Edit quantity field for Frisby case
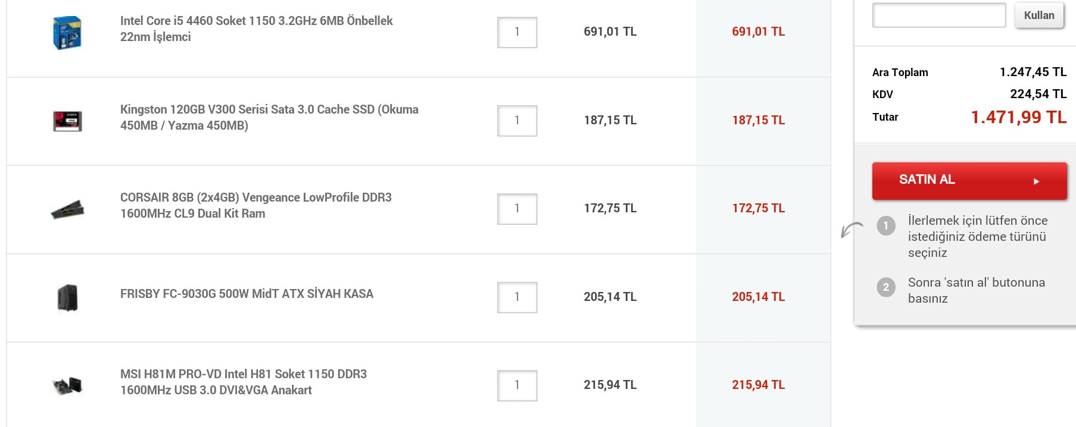 click(517, 297)
